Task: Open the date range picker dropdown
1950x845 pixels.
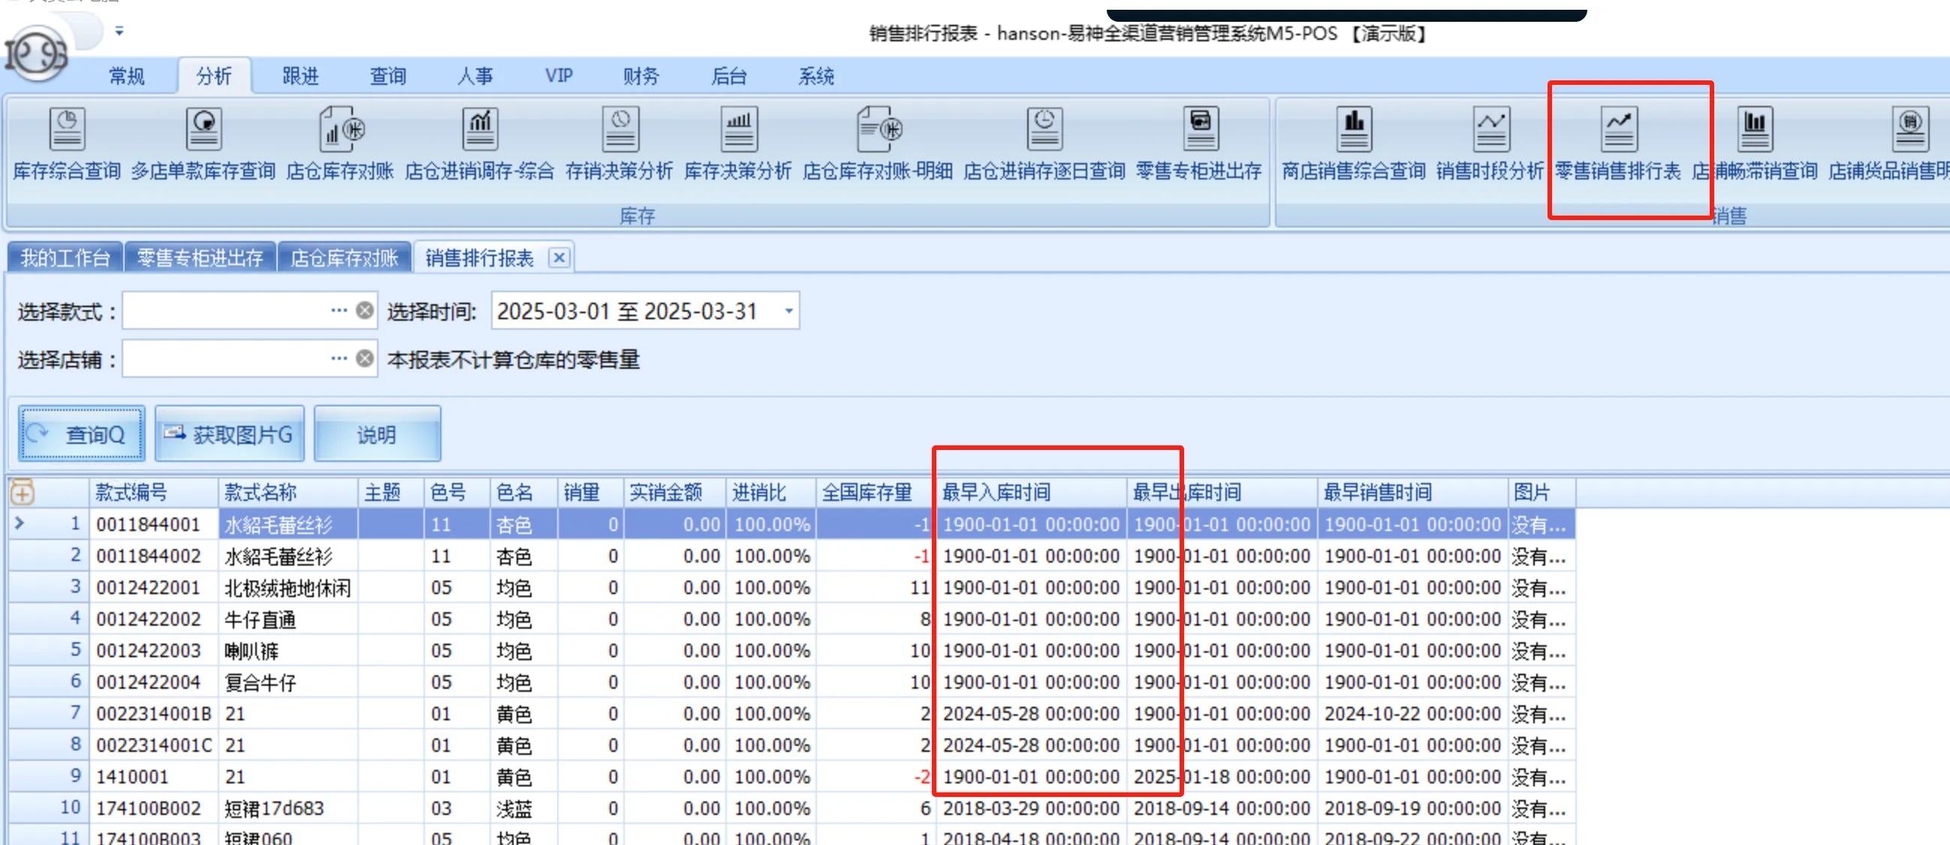Action: pos(788,311)
